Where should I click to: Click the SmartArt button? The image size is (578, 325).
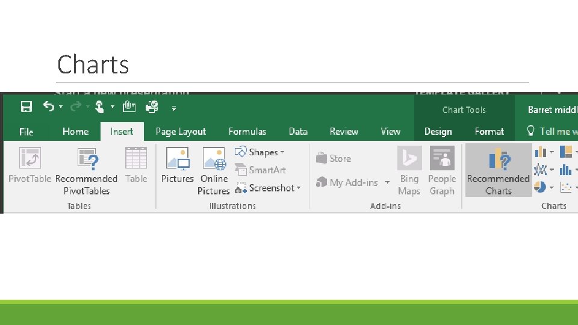tap(260, 170)
